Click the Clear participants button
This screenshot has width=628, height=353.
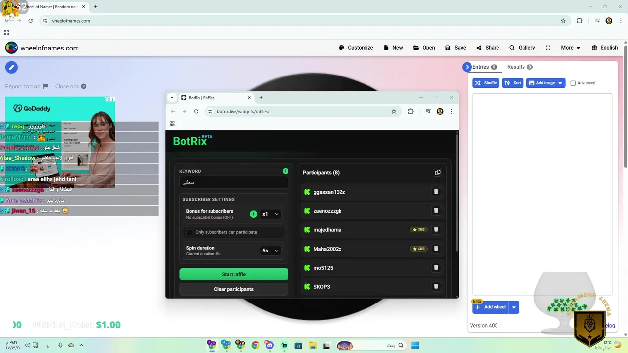click(x=234, y=289)
